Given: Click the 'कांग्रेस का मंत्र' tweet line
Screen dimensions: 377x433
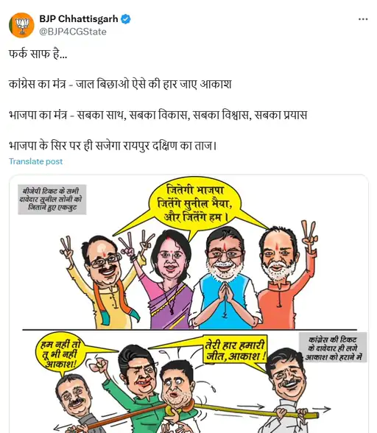Looking at the screenshot, I should pyautogui.click(x=120, y=84).
